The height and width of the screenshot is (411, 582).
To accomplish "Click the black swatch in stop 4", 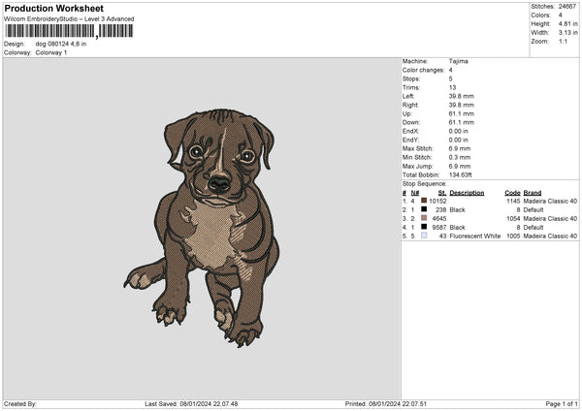I will pos(424,227).
